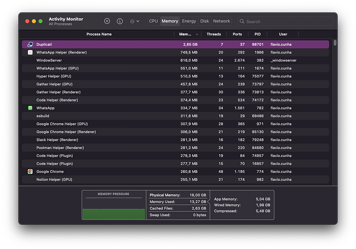This screenshot has height=249, width=356.
Task: Click the Physical Memory 16,00 GB entry
Action: click(x=178, y=195)
